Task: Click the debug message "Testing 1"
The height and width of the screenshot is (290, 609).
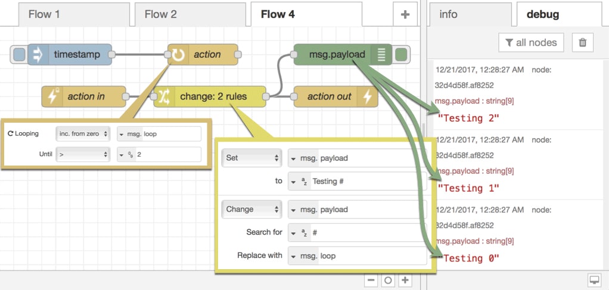Action: click(468, 188)
